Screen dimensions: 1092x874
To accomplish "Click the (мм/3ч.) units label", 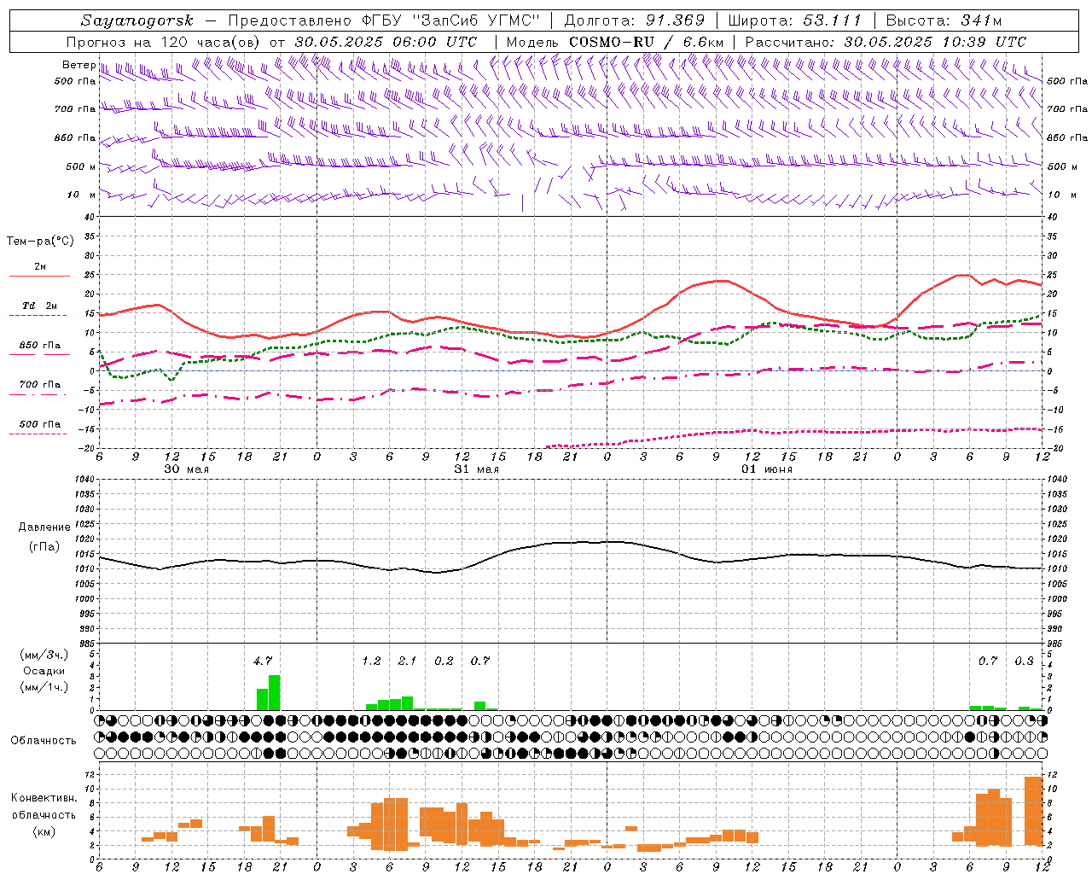I will tap(44, 655).
